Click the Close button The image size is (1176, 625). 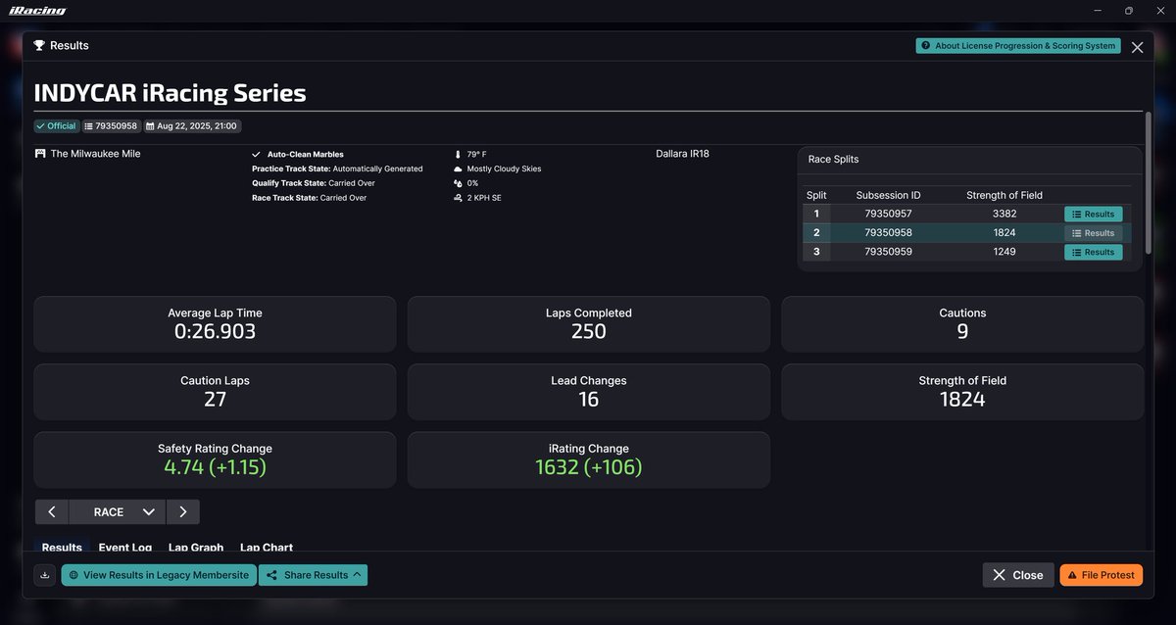[x=1018, y=575]
